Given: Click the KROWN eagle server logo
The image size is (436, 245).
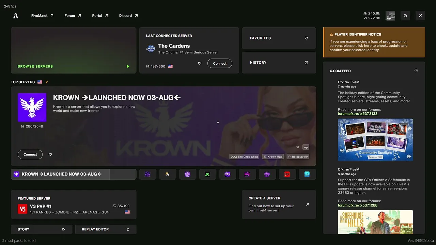Looking at the screenshot, I should [32, 107].
